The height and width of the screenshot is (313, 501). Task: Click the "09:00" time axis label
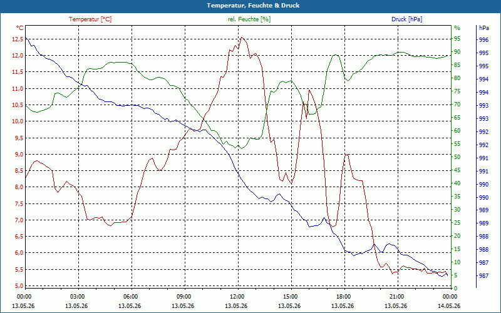click(184, 296)
